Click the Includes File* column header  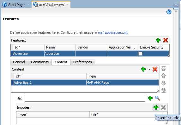click(x=126, y=114)
